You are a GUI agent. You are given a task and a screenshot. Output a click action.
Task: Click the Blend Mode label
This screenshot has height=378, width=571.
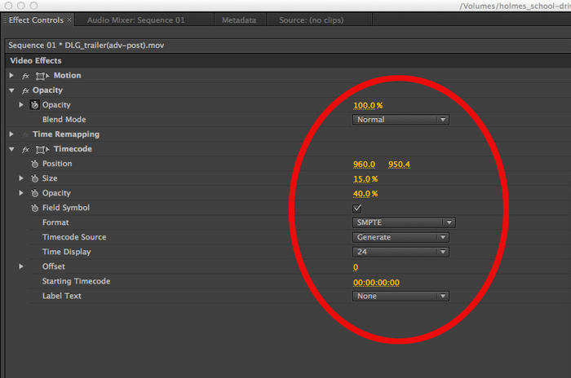point(64,119)
